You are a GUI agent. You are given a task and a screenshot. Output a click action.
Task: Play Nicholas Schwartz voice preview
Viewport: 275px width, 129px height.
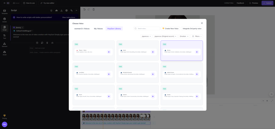(x=153, y=74)
